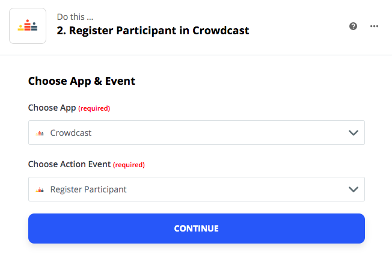Click small Crowdcast icon in Choose App field
The height and width of the screenshot is (267, 392).
(x=40, y=133)
